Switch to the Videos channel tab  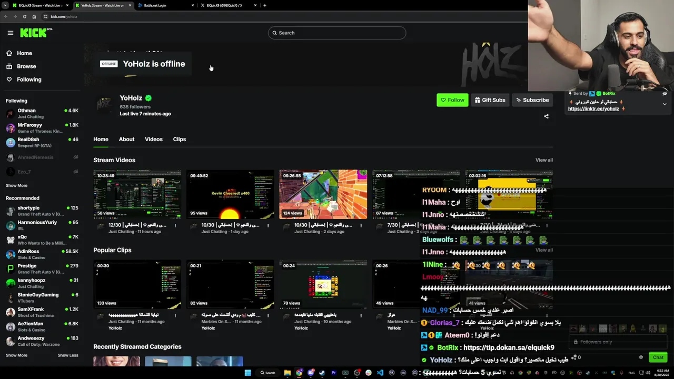[154, 139]
